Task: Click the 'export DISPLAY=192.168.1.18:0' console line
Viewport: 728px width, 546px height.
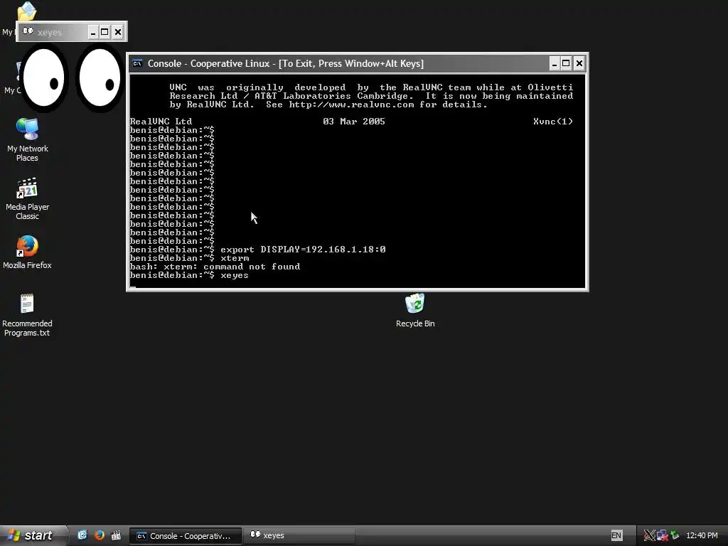Action: [303, 250]
